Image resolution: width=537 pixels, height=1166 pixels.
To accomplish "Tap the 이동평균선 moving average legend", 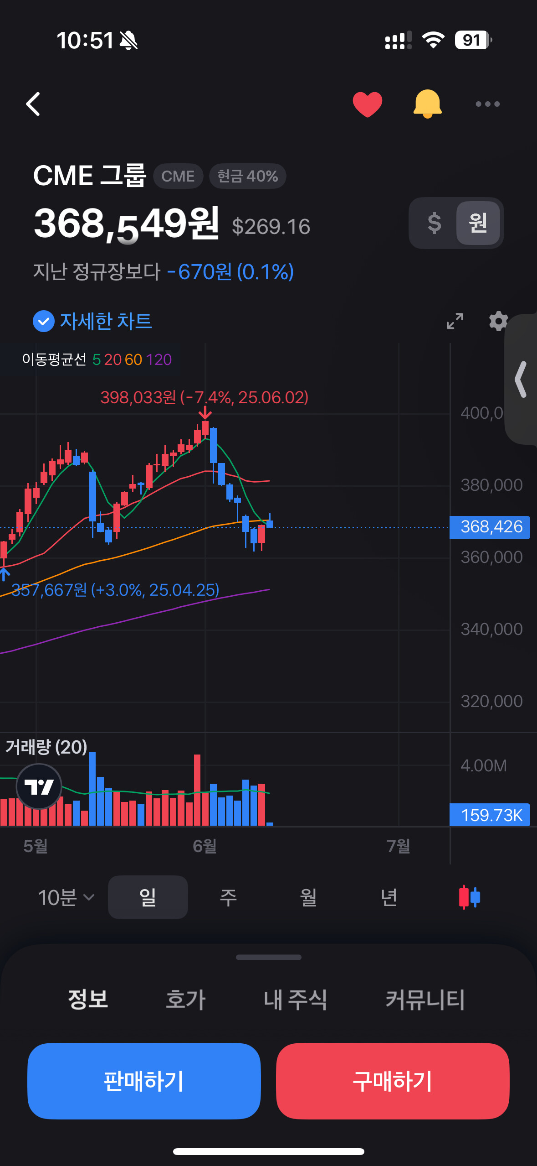I will coord(97,359).
